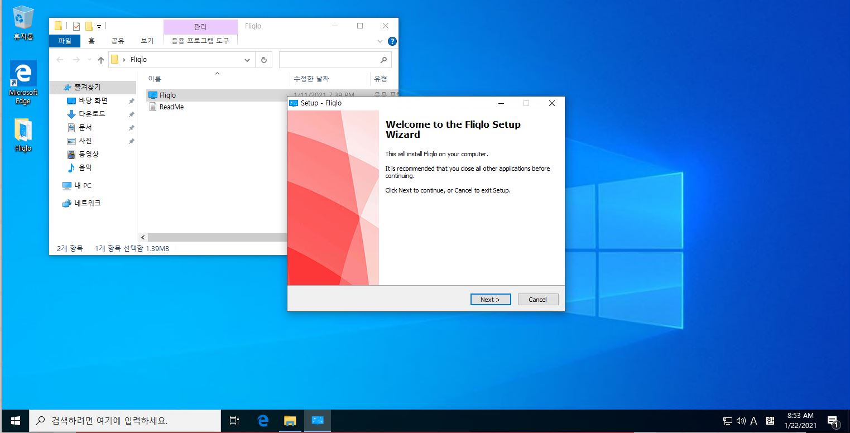Switch to File Explorer on taskbar
This screenshot has height=433, width=850.
(290, 421)
